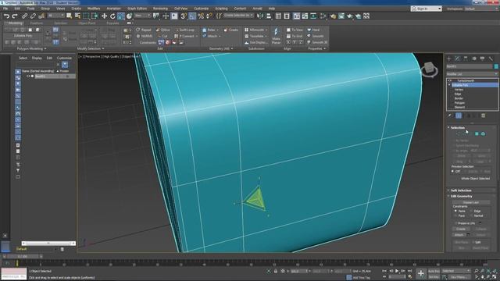Open the Modify command panel tab
Image resolution: width=500 pixels, height=281 pixels.
(457, 59)
